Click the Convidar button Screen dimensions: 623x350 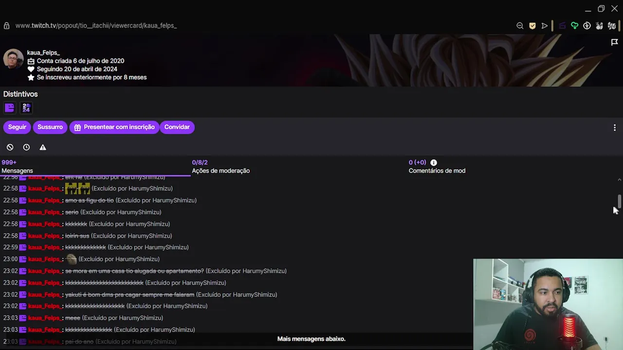pos(177,127)
